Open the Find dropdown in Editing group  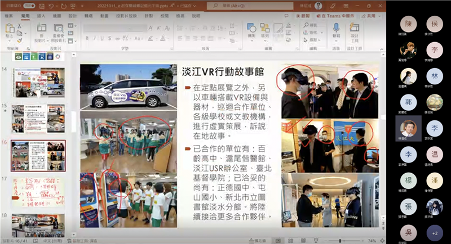[x=309, y=26]
